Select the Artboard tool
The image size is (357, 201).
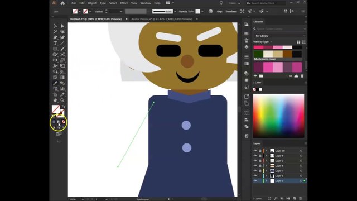pyautogui.click(x=55, y=94)
